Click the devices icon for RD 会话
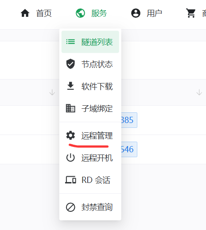 point(70,180)
